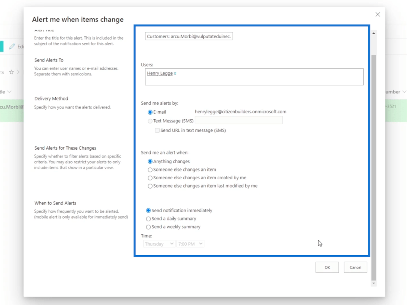Click the SMS phone number field
Image resolution: width=407 pixels, height=305 pixels.
pyautogui.click(x=239, y=120)
